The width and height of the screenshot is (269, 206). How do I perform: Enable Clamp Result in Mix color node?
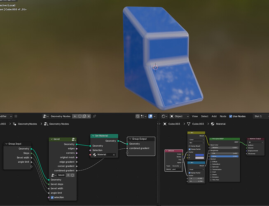point(189,146)
